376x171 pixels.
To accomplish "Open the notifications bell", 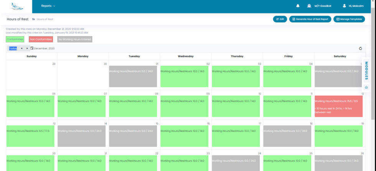I will tap(298, 6).
